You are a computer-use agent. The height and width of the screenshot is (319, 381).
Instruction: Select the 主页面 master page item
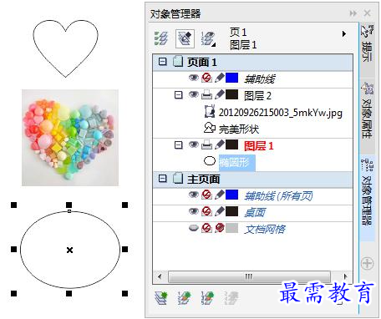(x=204, y=179)
